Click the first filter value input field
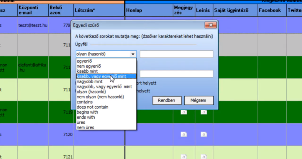This screenshot has height=159, width=302. coord(176,54)
